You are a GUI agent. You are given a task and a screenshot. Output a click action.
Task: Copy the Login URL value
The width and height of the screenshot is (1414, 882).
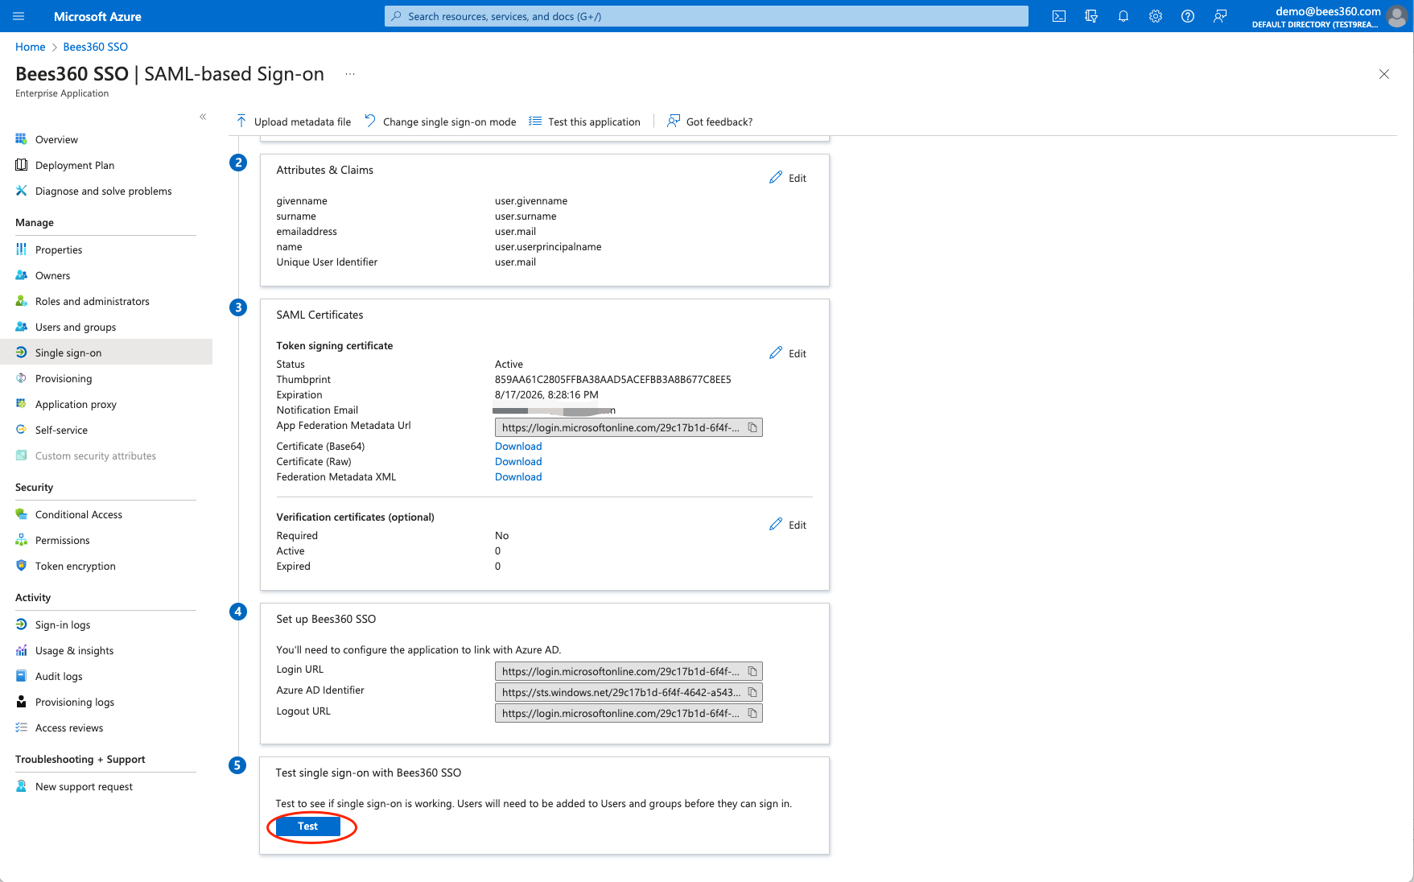click(752, 671)
